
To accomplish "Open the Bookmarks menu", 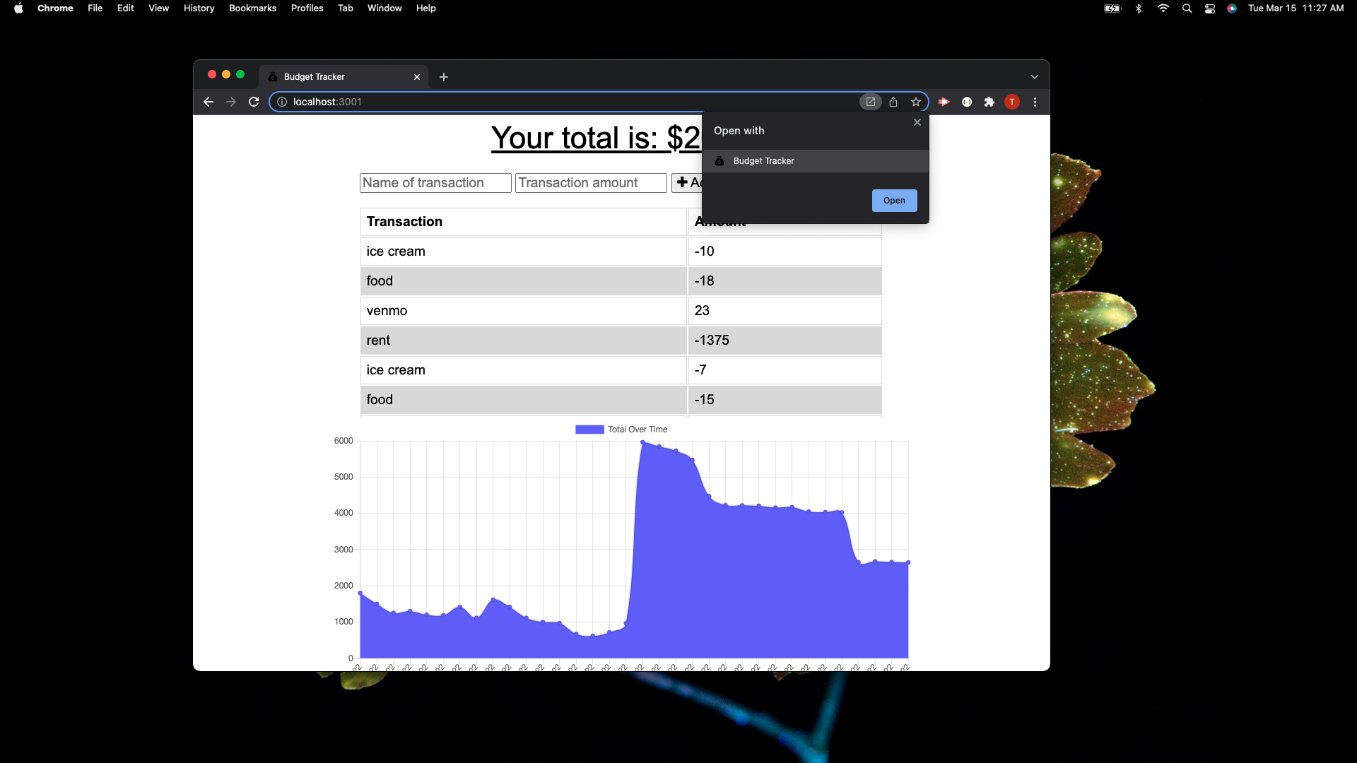I will (252, 8).
